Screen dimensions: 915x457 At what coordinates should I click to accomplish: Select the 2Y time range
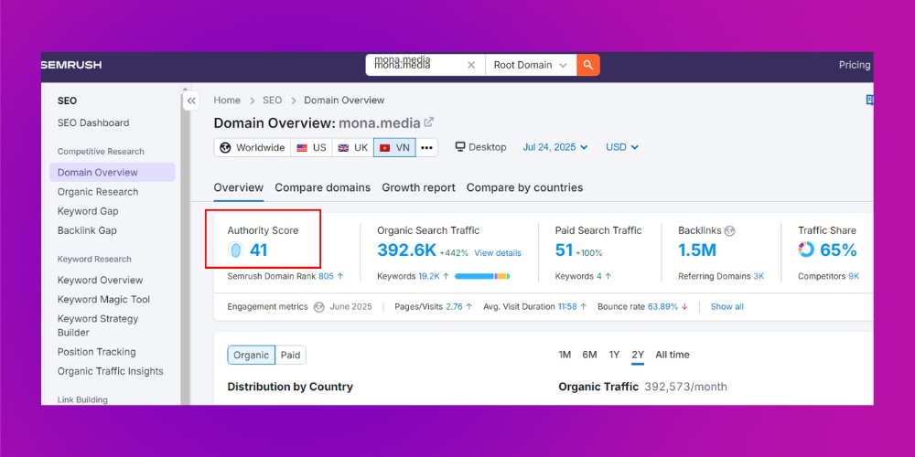638,355
